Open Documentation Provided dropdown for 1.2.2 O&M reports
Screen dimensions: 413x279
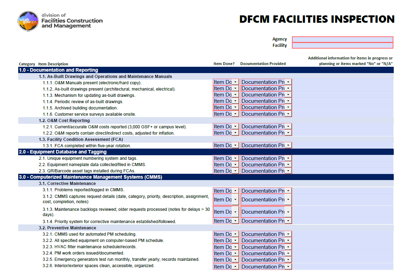tap(266, 133)
